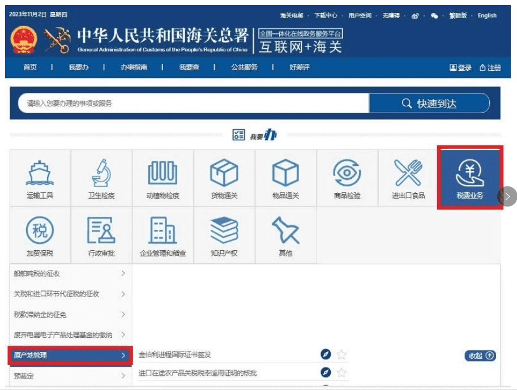Open the 运输工具 ship icon category
517x390 pixels.
pos(40,178)
